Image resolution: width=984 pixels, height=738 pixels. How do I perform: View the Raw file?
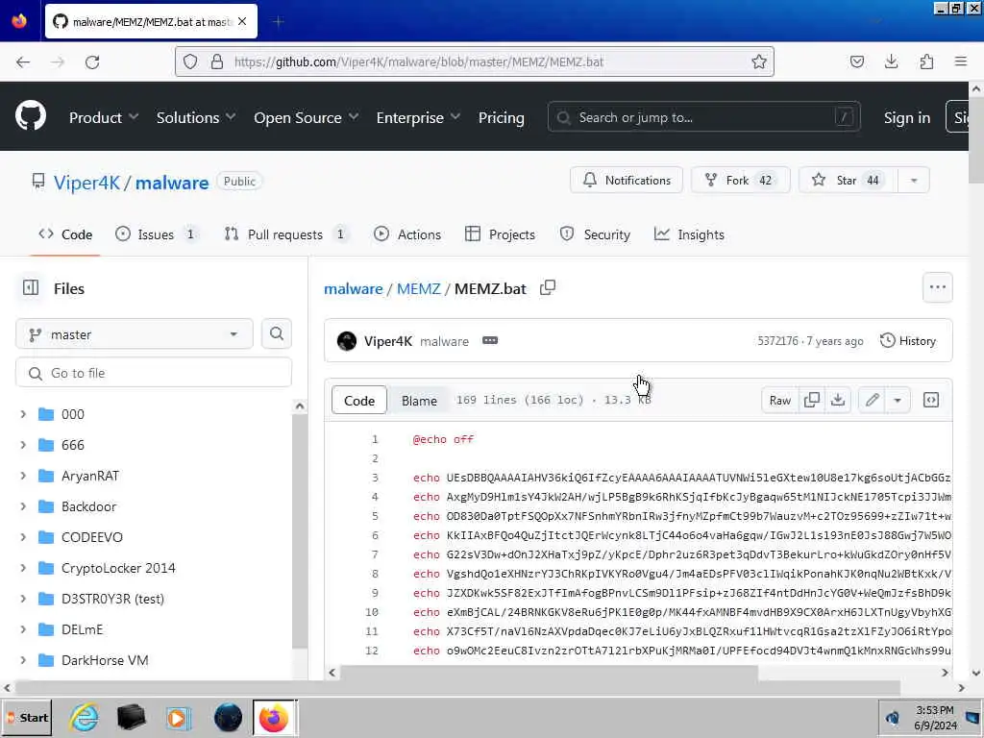click(x=780, y=401)
